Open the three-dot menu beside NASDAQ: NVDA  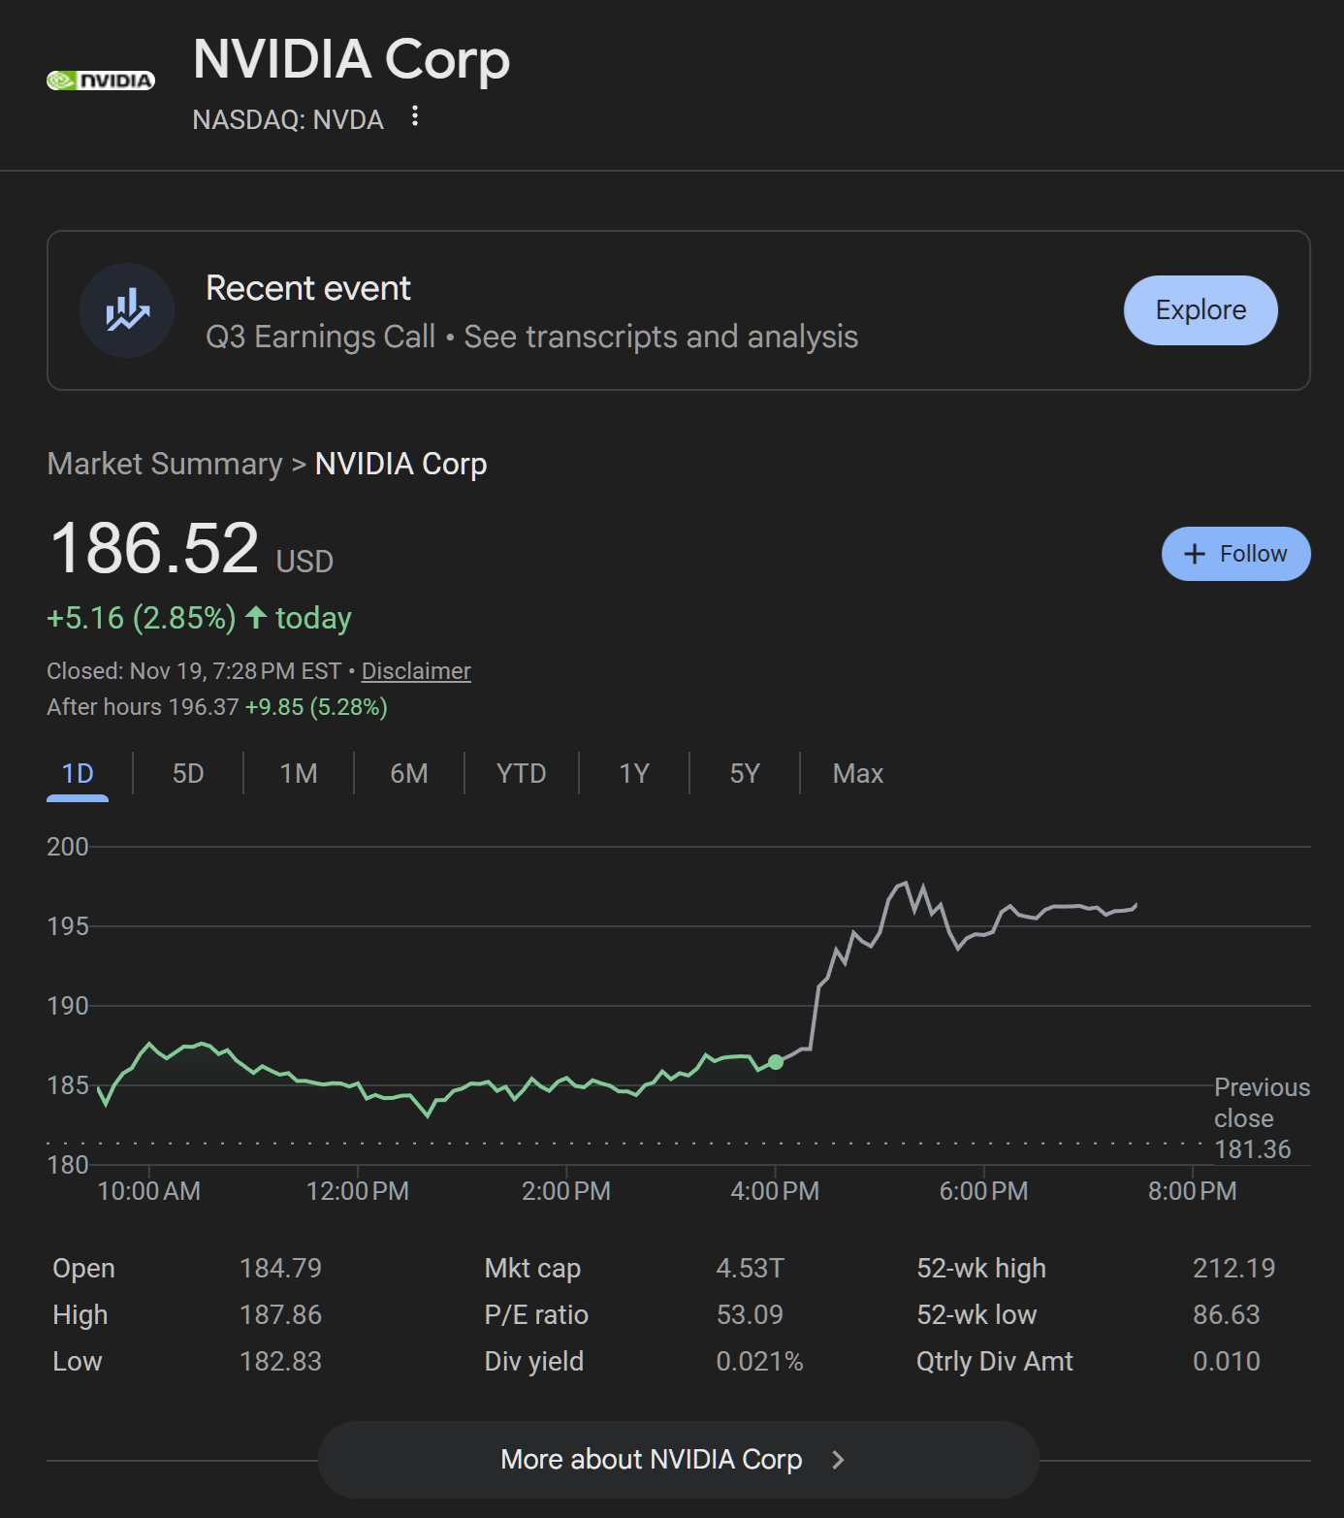(x=415, y=116)
